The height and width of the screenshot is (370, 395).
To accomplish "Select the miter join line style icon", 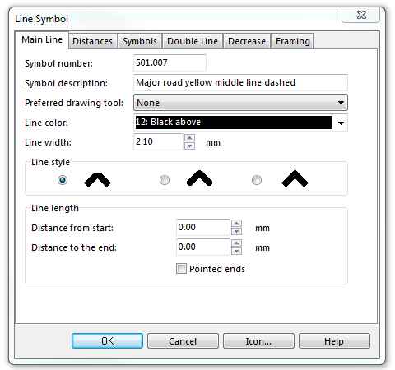I will [295, 178].
